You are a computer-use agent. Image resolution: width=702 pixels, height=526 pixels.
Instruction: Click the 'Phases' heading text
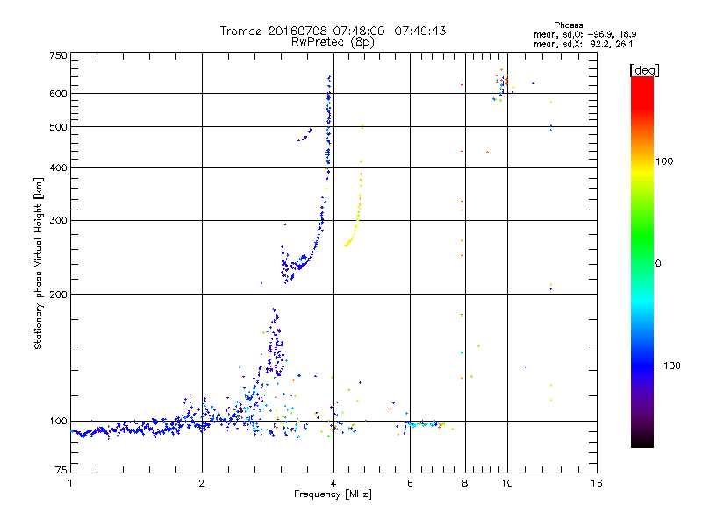(568, 25)
